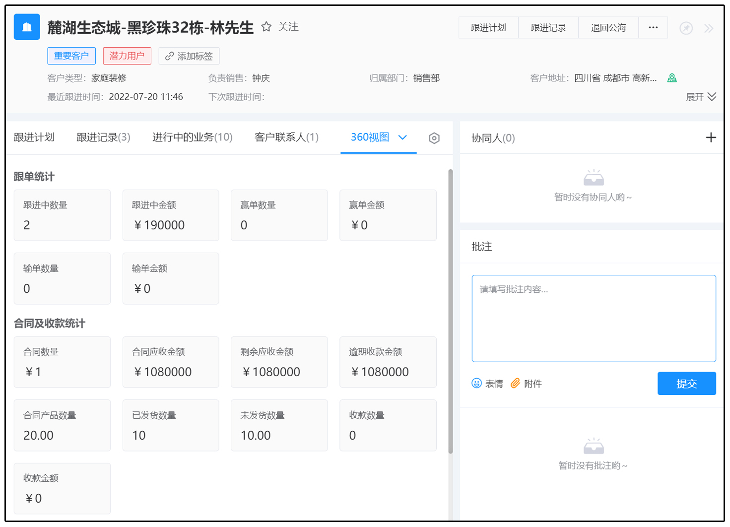Viewport: 730px width, 527px height.
Task: Open the 进行中的业务(10) tab
Action: coord(192,137)
